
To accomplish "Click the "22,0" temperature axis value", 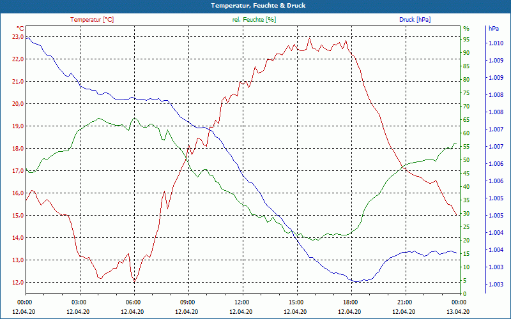I will pyautogui.click(x=18, y=59).
